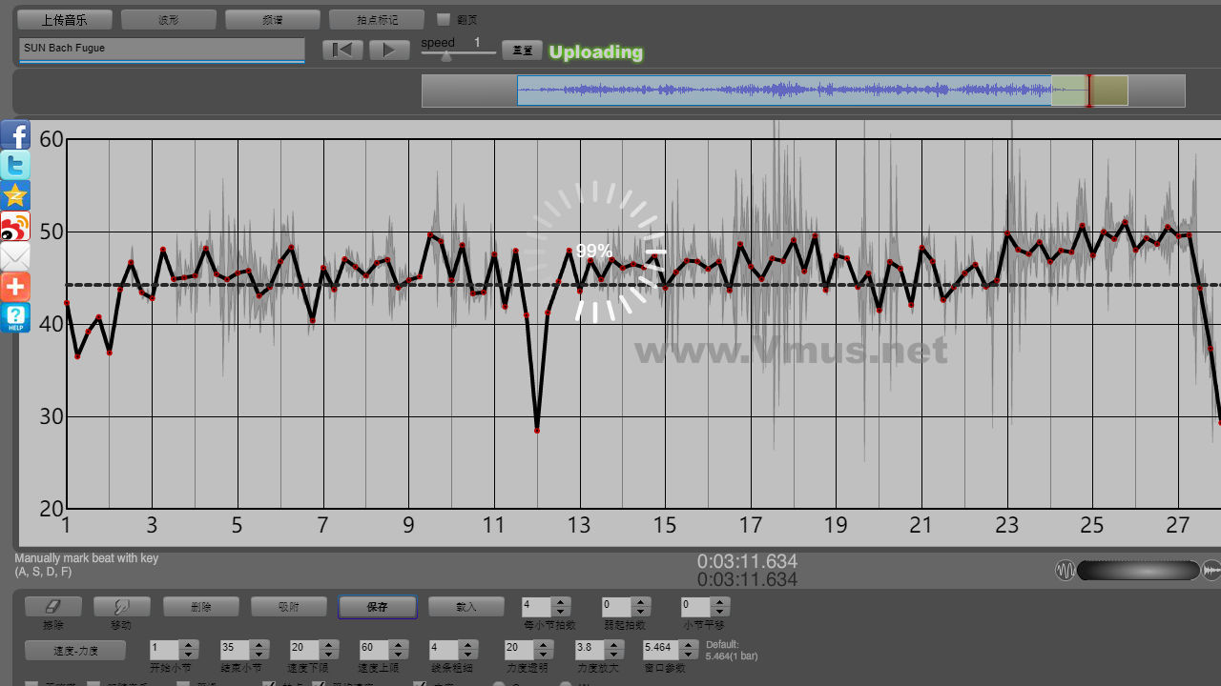Click the SUN Bach Fugue title field
The image size is (1221, 686).
pyautogui.click(x=161, y=49)
